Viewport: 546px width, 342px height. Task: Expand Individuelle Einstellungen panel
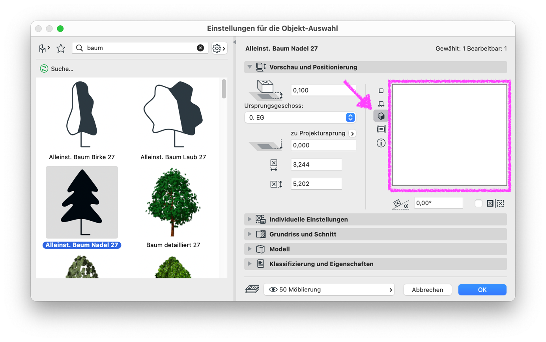249,219
